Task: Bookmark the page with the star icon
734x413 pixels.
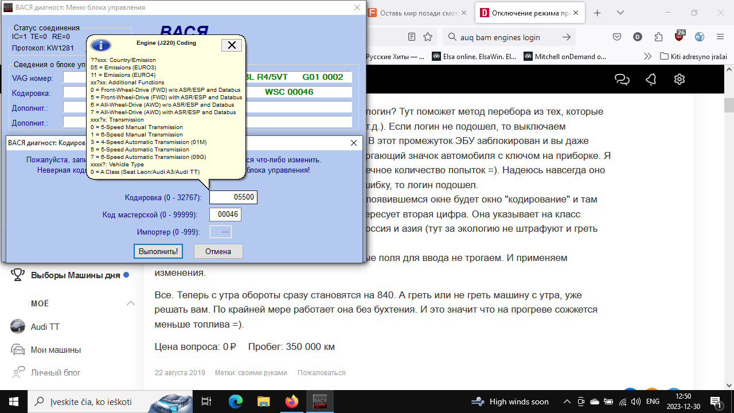Action: (x=428, y=36)
